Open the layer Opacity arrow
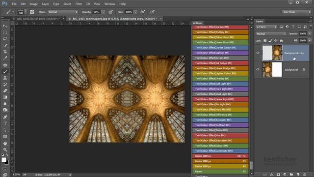The height and width of the screenshot is (177, 314). (310, 34)
